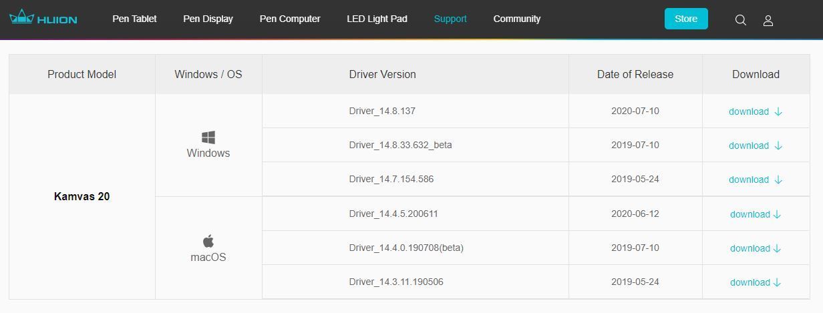Screen dimensions: 823x313
Task: Select the Driver_14.4.5.200611 version text
Action: pos(393,214)
